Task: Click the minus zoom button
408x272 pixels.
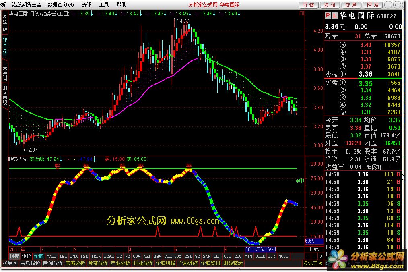Action: [x=315, y=256]
